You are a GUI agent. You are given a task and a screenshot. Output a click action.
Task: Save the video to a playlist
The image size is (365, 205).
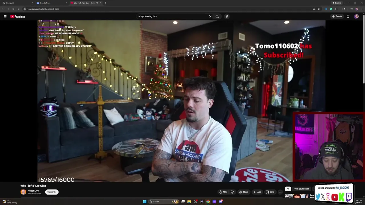point(270,192)
